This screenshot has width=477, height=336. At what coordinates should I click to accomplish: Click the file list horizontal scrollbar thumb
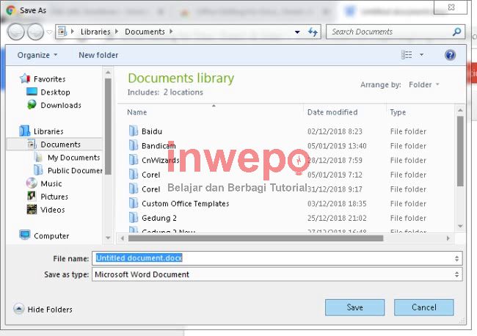tap(255, 238)
